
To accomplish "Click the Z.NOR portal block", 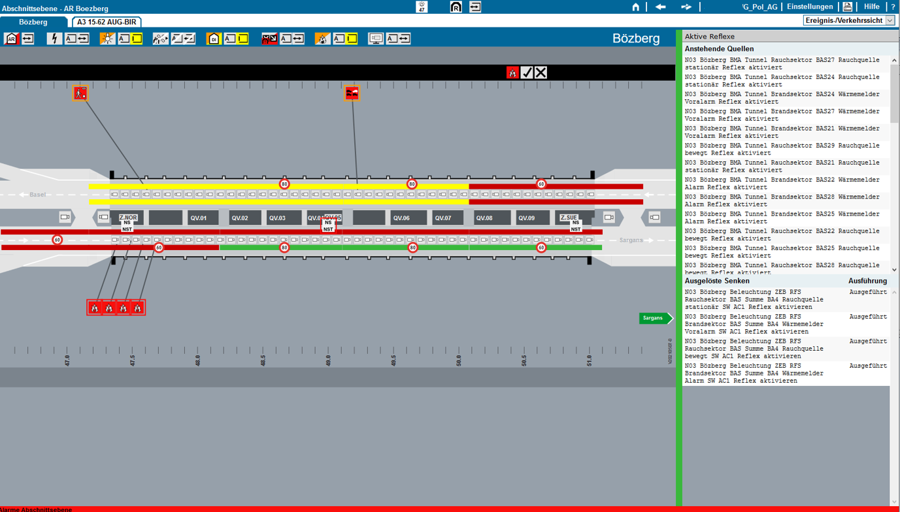I will pos(128,217).
